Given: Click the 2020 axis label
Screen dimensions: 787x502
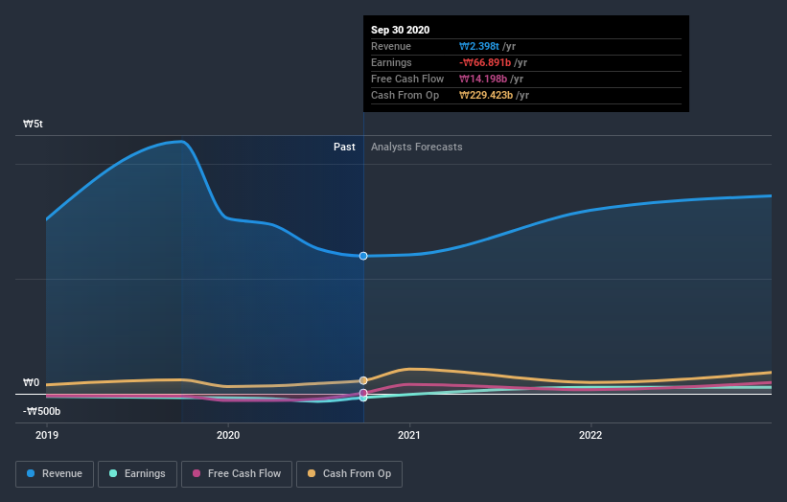Looking at the screenshot, I should point(228,435).
